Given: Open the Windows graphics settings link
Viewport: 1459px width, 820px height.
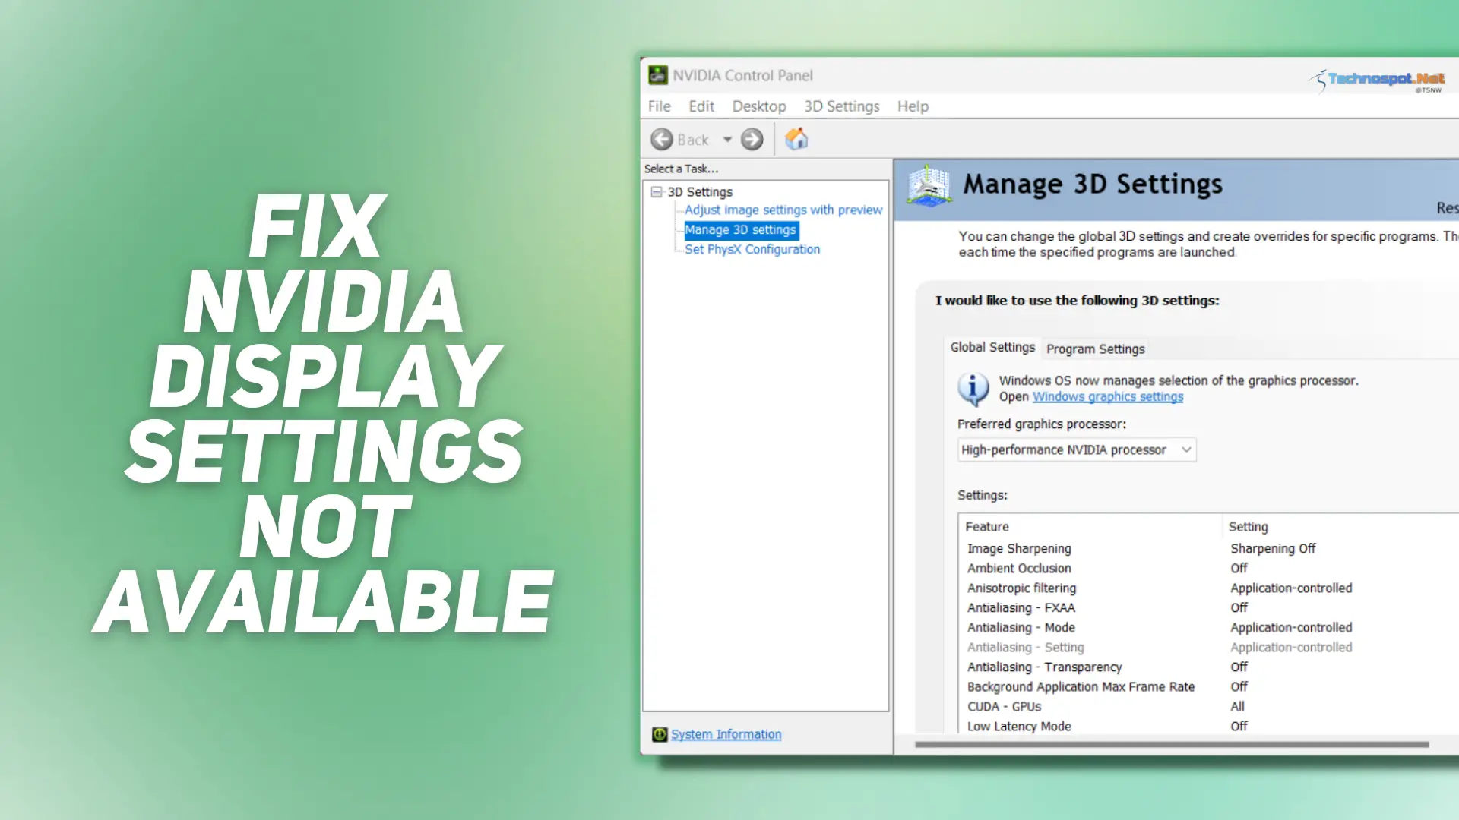Looking at the screenshot, I should point(1107,396).
